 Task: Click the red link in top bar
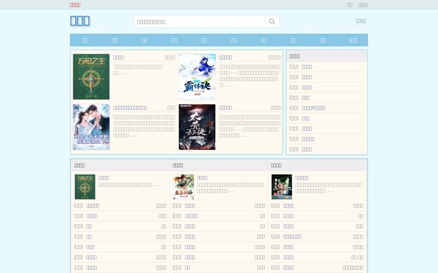pyautogui.click(x=75, y=5)
